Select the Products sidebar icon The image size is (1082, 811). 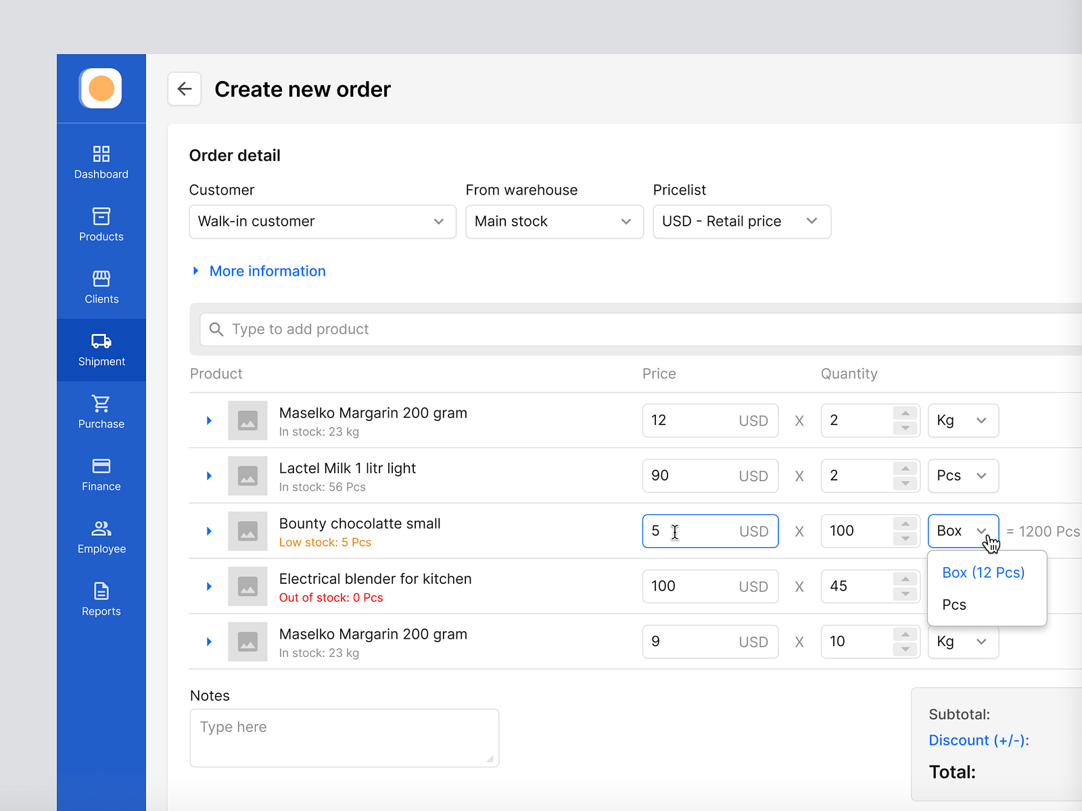101,223
